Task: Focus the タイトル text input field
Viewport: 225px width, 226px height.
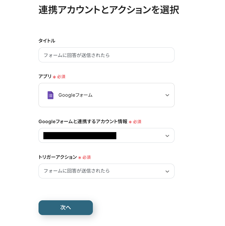Action: coord(106,55)
